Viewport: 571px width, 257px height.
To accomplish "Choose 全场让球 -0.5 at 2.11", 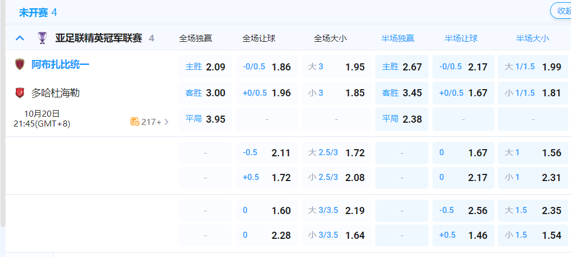I will pos(266,153).
